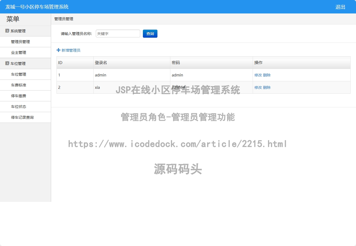
Task: Click the 龙城一号小区停车场管理系统 title
Action: coord(37,7)
